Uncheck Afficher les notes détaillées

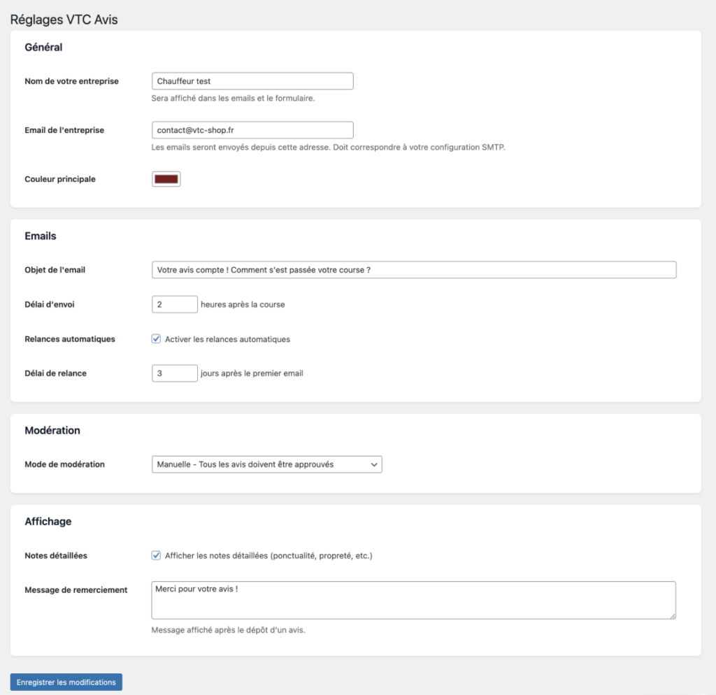click(x=155, y=555)
